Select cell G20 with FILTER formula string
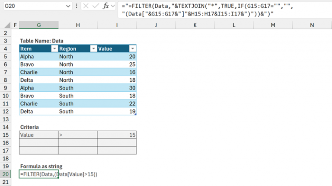Viewport: 332px width, 186px height. click(38, 174)
